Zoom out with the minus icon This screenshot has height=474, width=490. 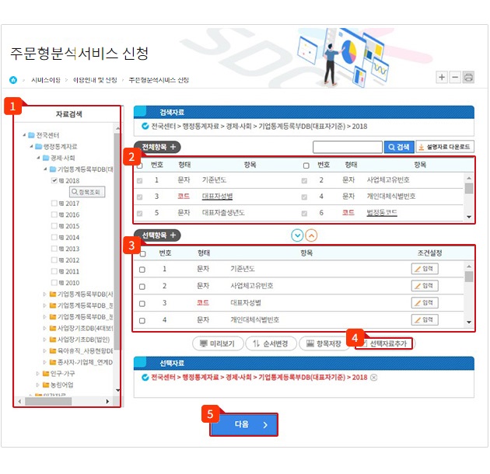coord(455,77)
